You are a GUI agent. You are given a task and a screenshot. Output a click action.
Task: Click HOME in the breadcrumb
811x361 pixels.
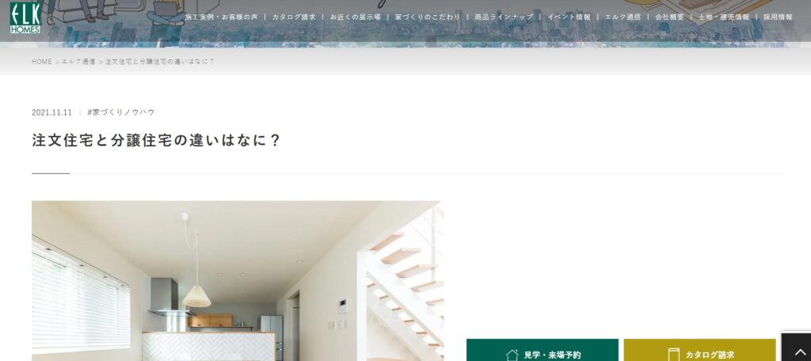click(x=42, y=62)
